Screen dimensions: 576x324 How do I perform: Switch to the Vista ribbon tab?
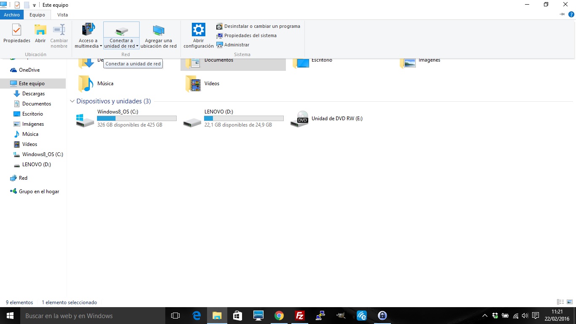pos(62,15)
